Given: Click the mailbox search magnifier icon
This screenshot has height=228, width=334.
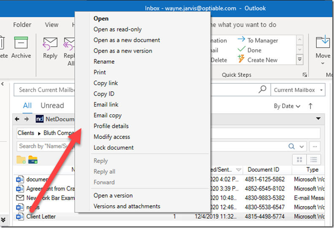Looking at the screenshot, I should coord(262,90).
